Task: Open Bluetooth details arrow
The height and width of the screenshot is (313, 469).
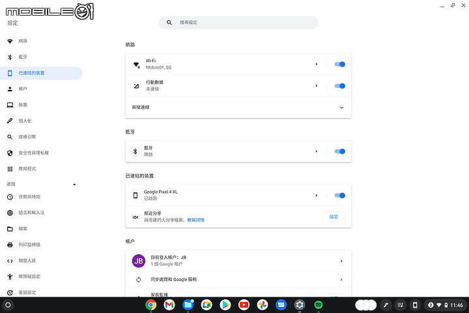Action: pyautogui.click(x=317, y=151)
